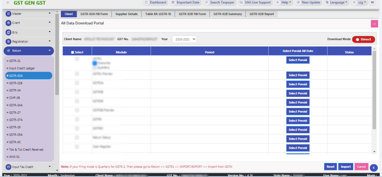
Task: Toggle Download Mode Direct switch
Action: 363,39
